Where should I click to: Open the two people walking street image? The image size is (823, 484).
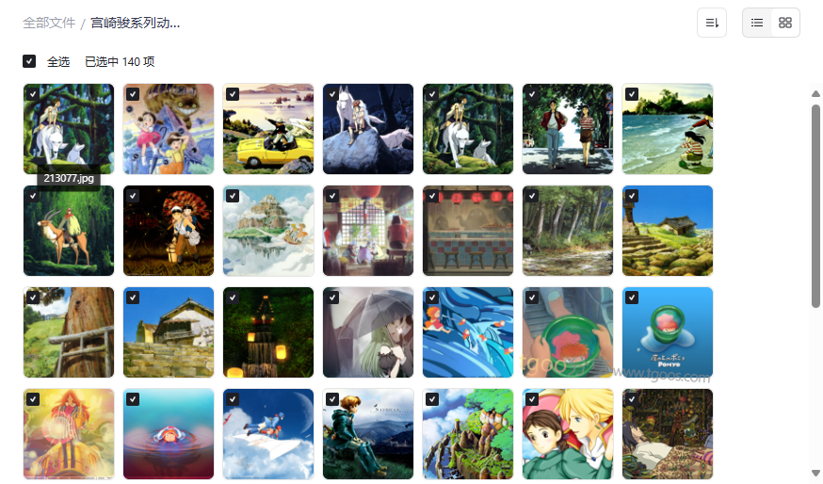coord(568,129)
